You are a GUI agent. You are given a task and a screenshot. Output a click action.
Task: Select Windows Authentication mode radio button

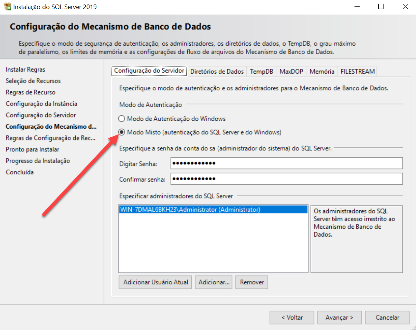tap(121, 119)
